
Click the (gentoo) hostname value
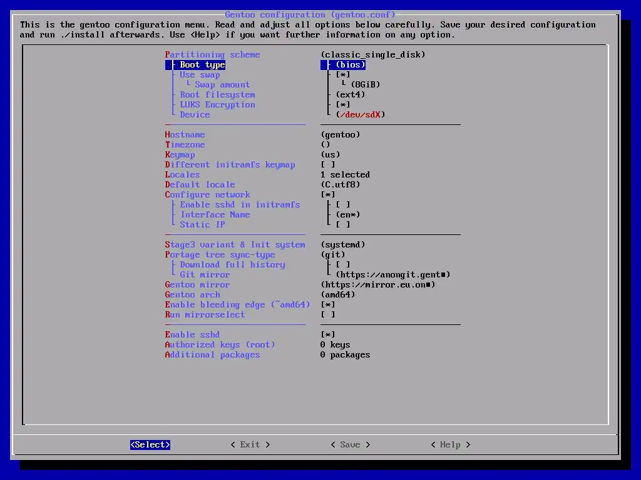point(341,135)
